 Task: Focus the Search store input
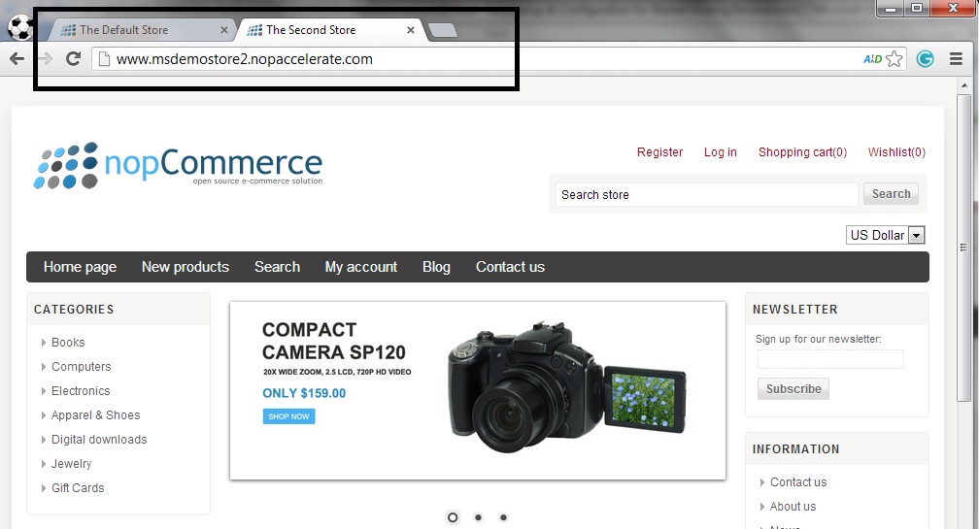pyautogui.click(x=707, y=195)
